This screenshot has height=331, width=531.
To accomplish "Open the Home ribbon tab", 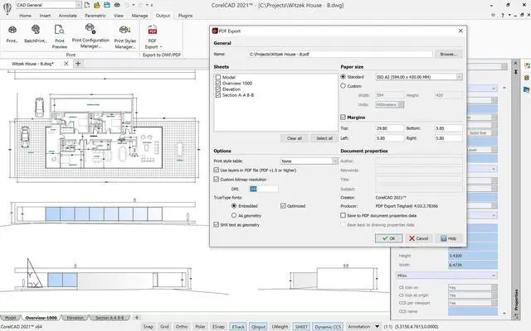I will tap(26, 16).
